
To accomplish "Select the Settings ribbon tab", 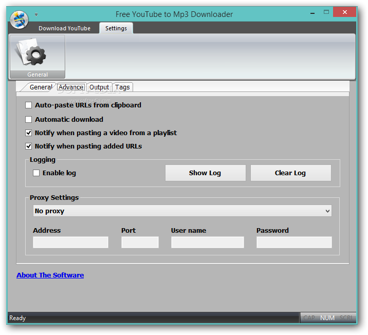I will [116, 28].
